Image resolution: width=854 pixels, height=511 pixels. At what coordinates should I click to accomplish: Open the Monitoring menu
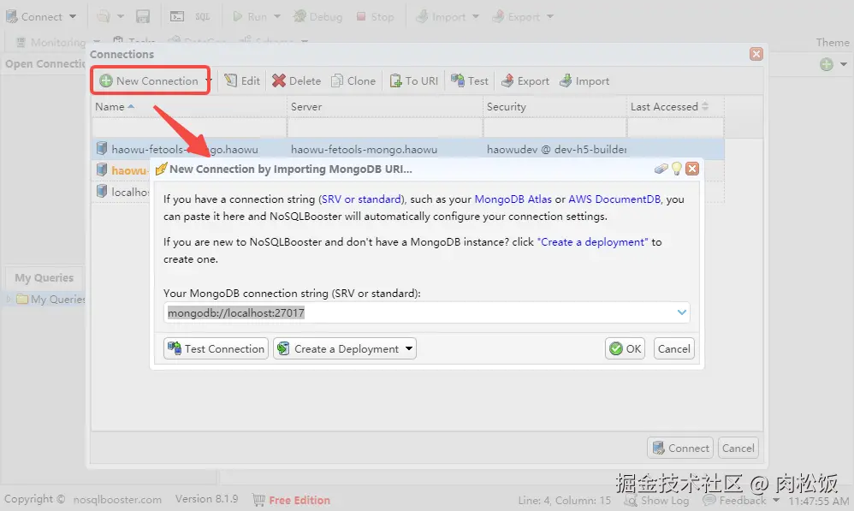57,42
